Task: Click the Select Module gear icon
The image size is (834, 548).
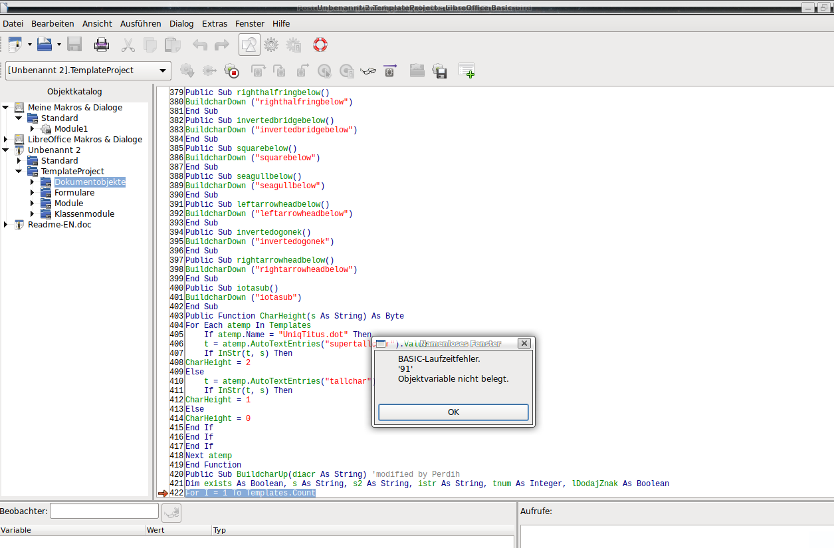Action: [293, 45]
